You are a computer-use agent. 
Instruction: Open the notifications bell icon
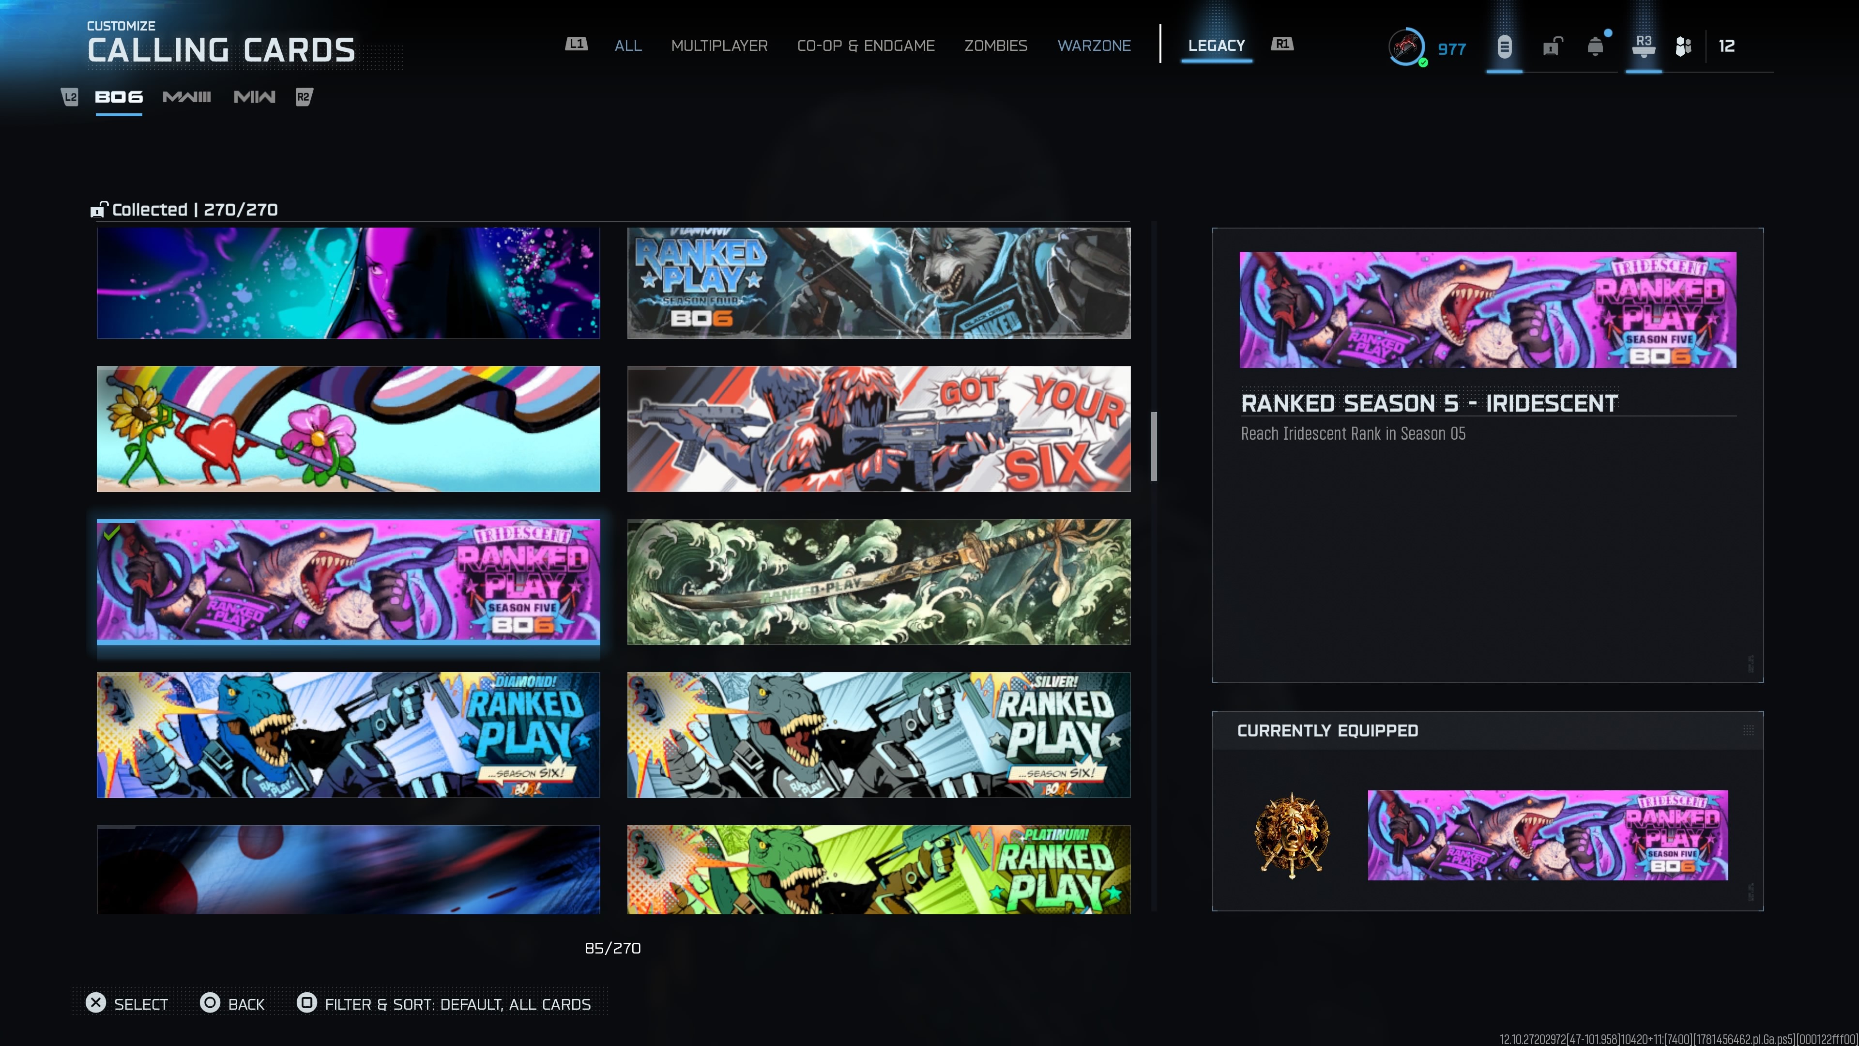pos(1596,47)
